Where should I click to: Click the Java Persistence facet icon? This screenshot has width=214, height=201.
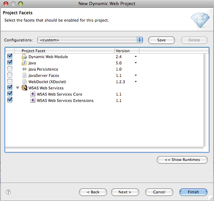[24, 69]
